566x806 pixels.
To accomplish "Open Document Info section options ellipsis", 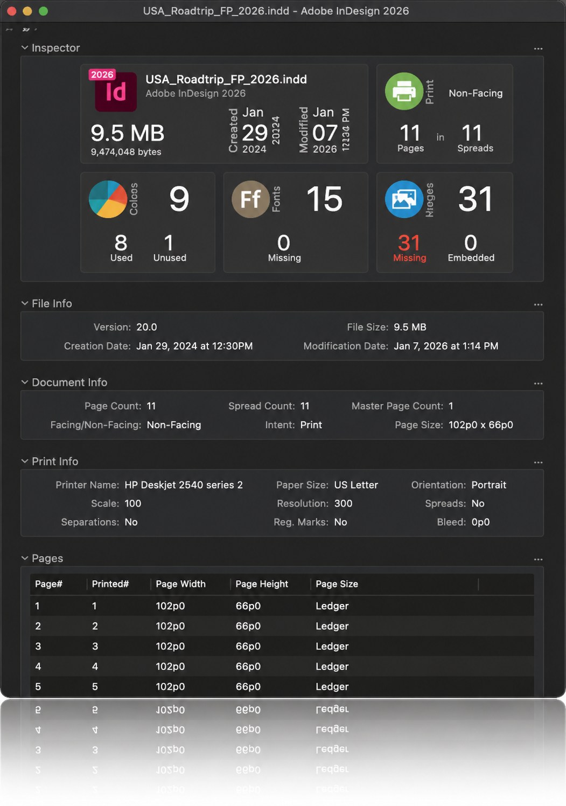I will click(x=538, y=383).
